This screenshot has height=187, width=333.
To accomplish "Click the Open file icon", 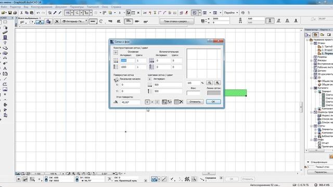I will pyautogui.click(x=4, y=12).
